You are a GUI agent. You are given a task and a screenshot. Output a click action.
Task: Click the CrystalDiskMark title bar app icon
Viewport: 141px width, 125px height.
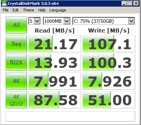pos(4,3)
